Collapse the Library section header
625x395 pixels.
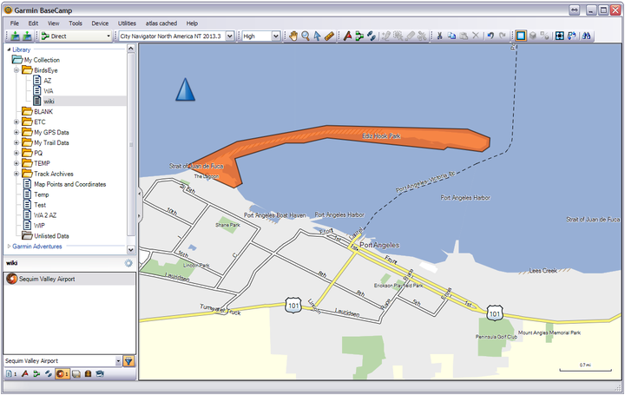[x=9, y=49]
